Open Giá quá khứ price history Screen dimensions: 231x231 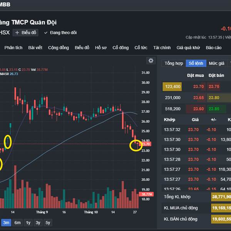[189, 48]
